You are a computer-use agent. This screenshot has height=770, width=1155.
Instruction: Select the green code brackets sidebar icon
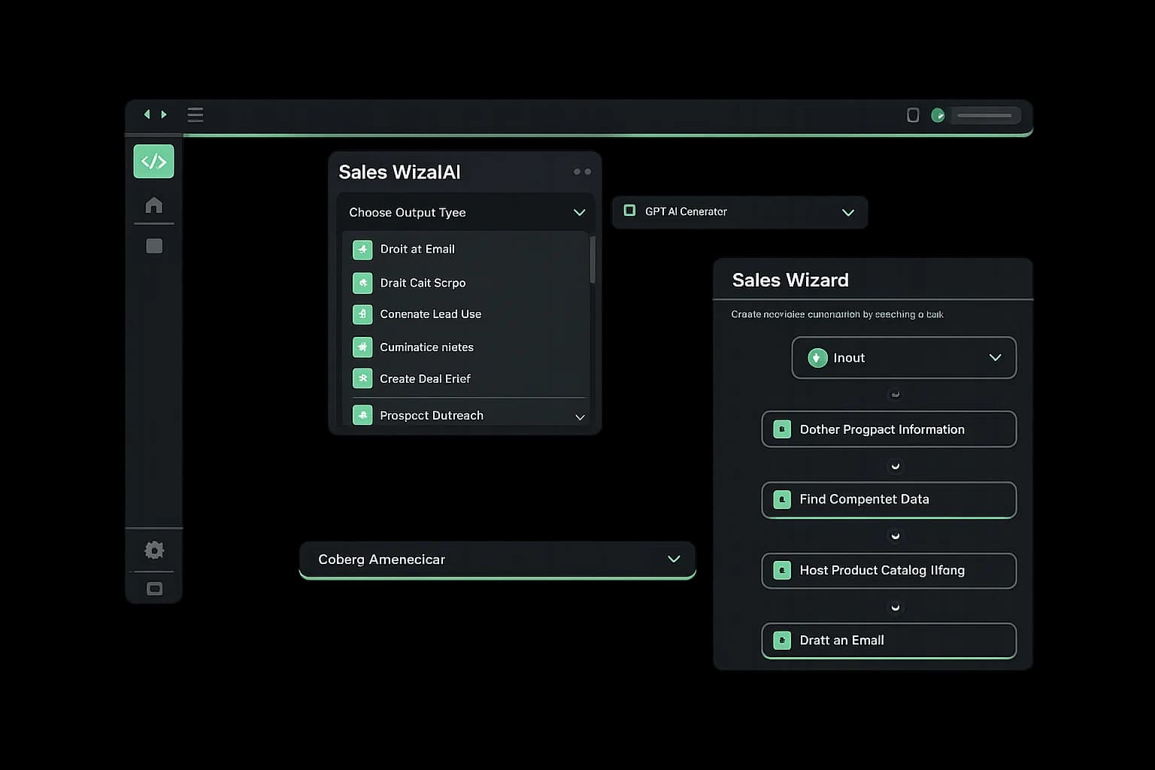[x=154, y=162]
